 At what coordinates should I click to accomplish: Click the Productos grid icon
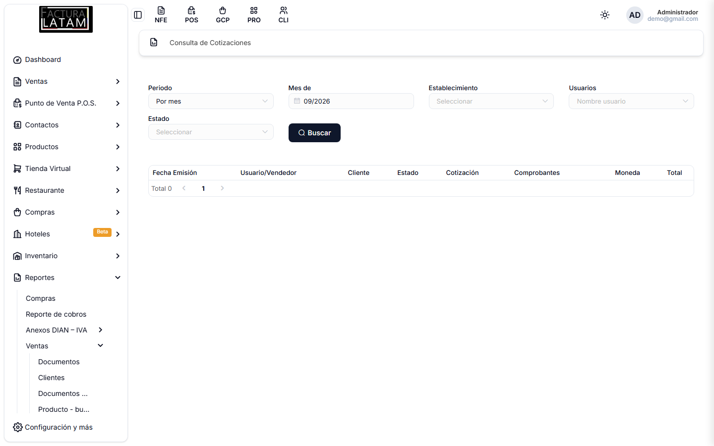tap(17, 147)
